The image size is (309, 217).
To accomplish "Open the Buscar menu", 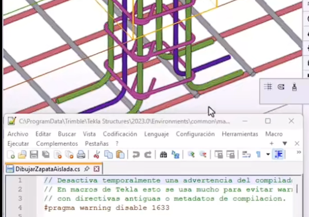I will pos(67,134).
